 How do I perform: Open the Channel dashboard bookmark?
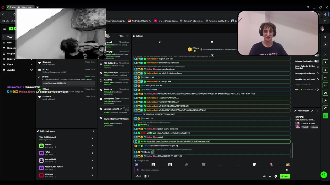click(115, 21)
